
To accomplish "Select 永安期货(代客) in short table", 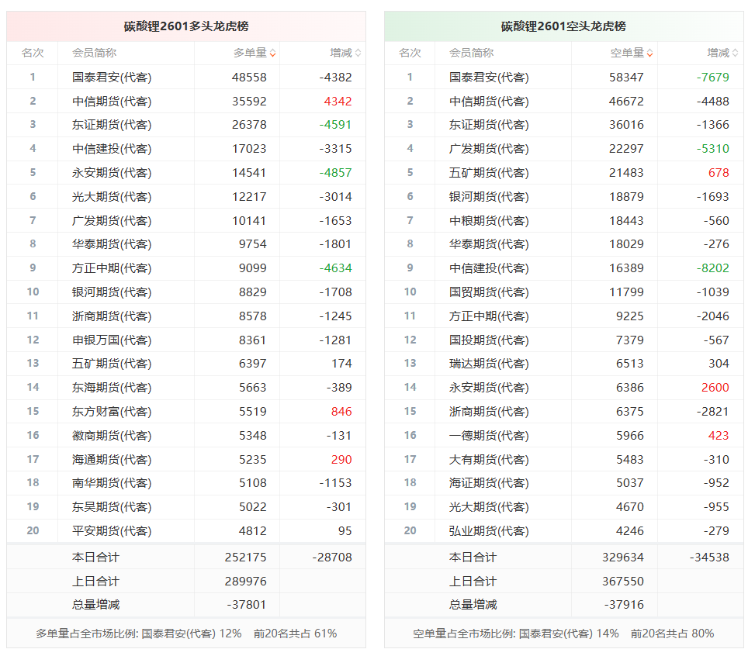I will (489, 388).
